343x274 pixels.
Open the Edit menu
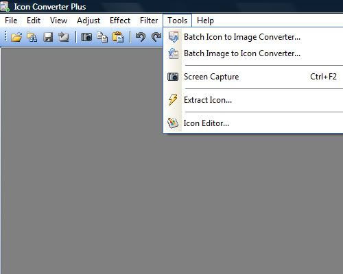(x=34, y=21)
